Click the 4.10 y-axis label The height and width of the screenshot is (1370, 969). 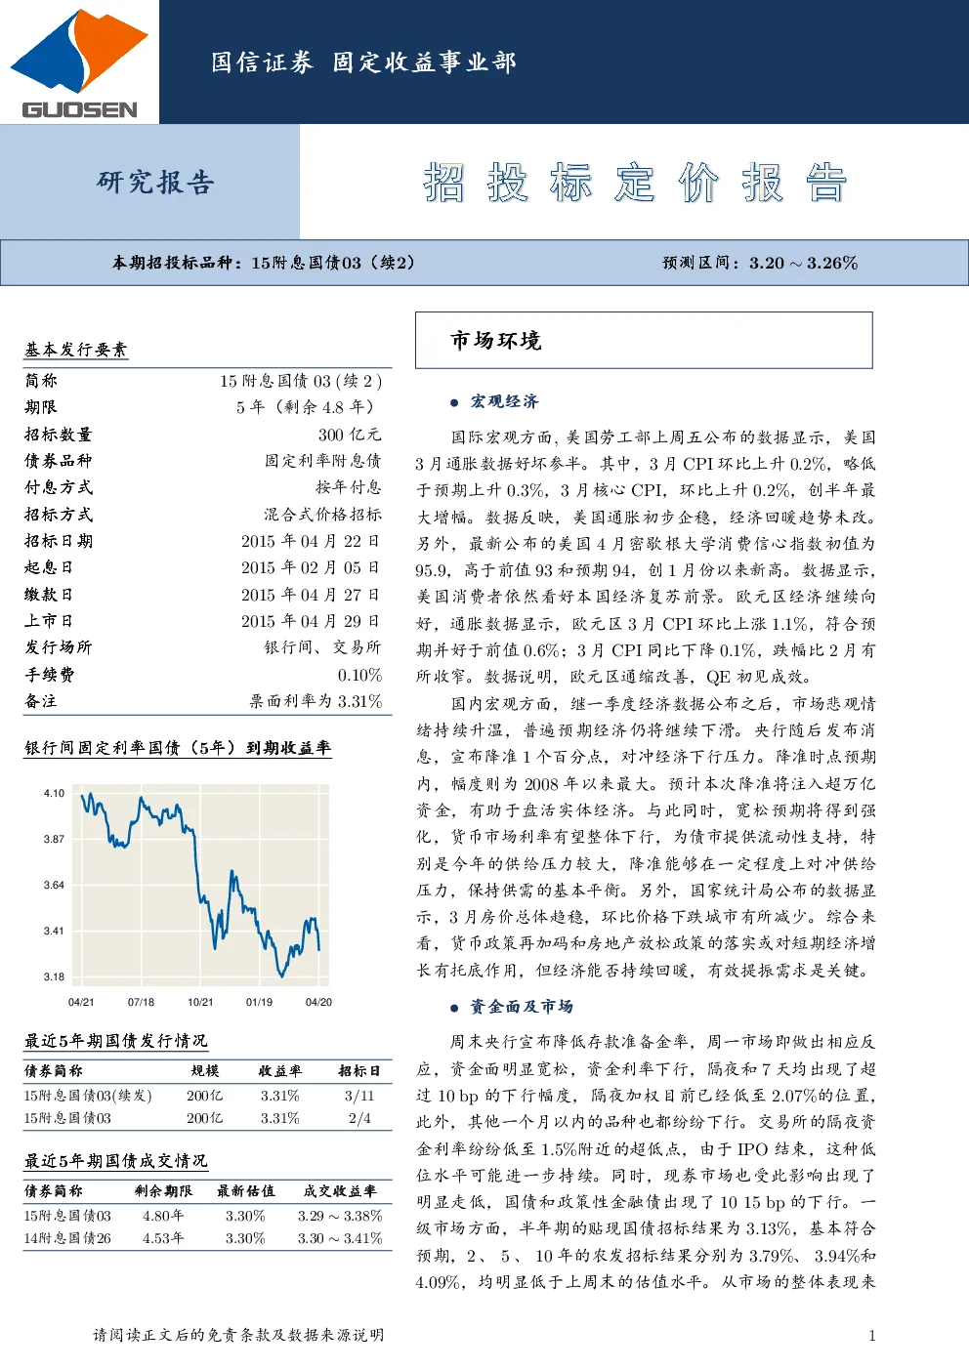pyautogui.click(x=54, y=794)
